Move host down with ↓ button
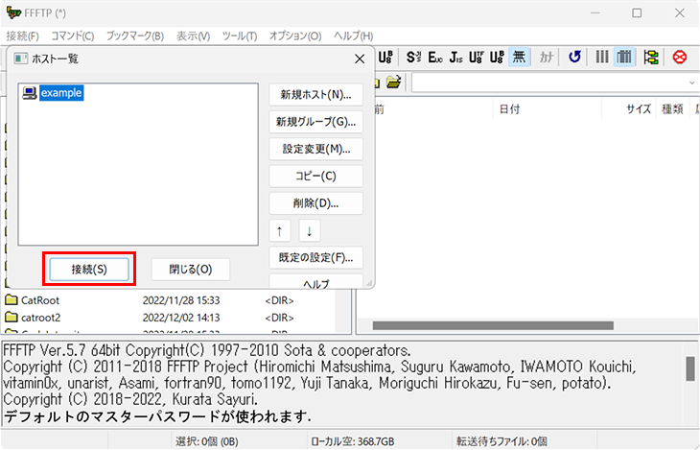 (x=310, y=230)
